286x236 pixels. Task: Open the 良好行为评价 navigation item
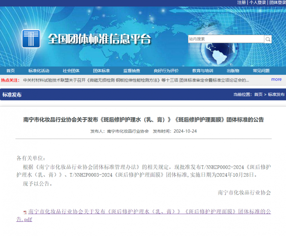coord(166,71)
